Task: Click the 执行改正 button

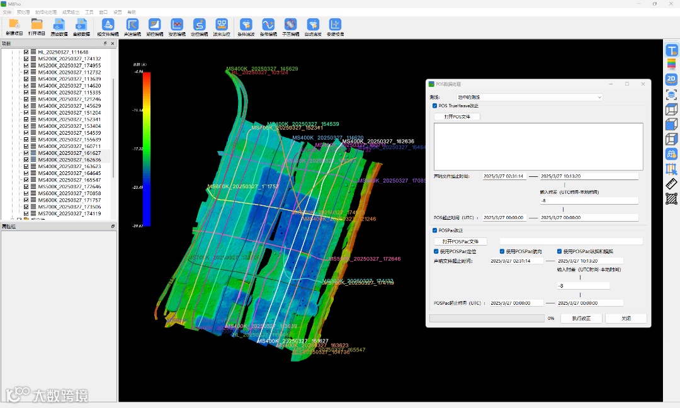Action: tap(582, 318)
